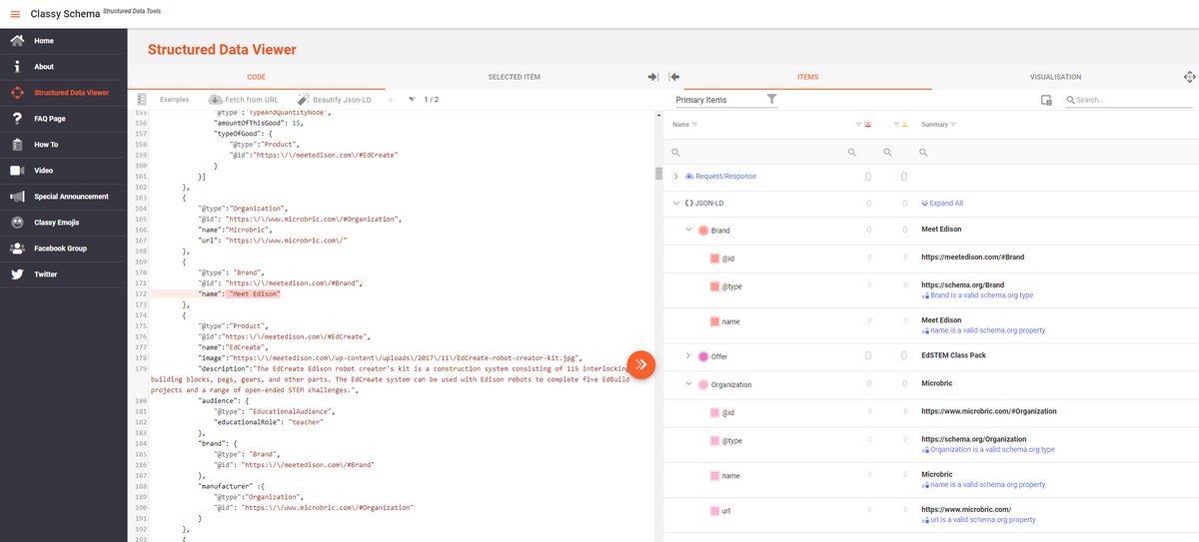Click the Facebook Group people icon
Image resolution: width=1199 pixels, height=542 pixels.
pyautogui.click(x=17, y=249)
